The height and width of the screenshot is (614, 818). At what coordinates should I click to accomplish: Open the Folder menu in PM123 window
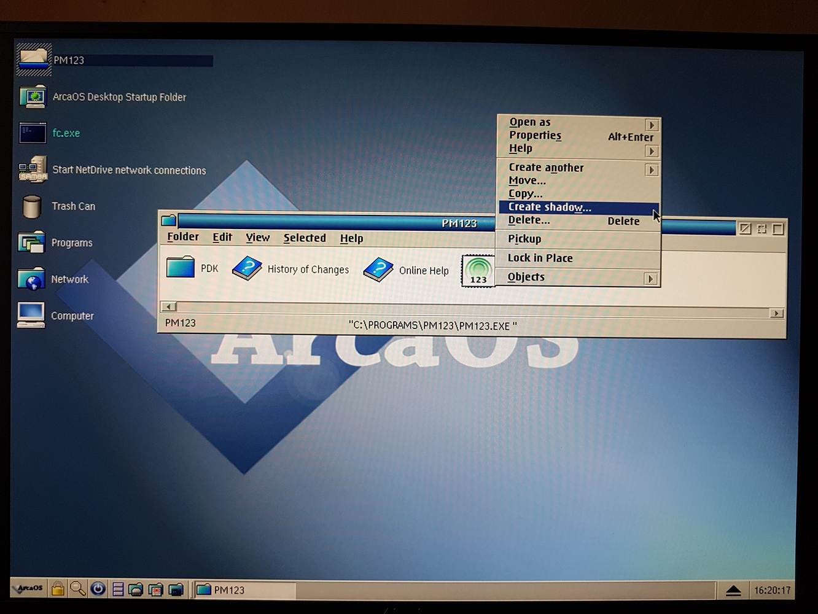183,237
